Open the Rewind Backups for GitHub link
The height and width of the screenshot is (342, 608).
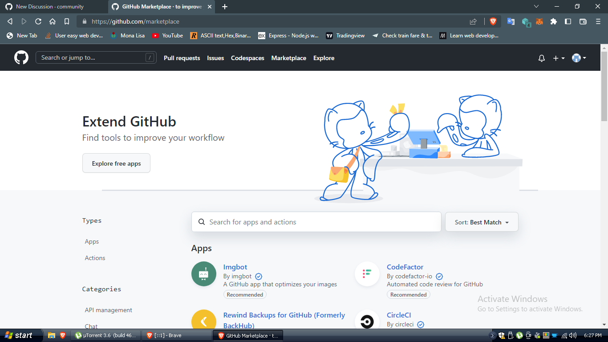pyautogui.click(x=284, y=315)
